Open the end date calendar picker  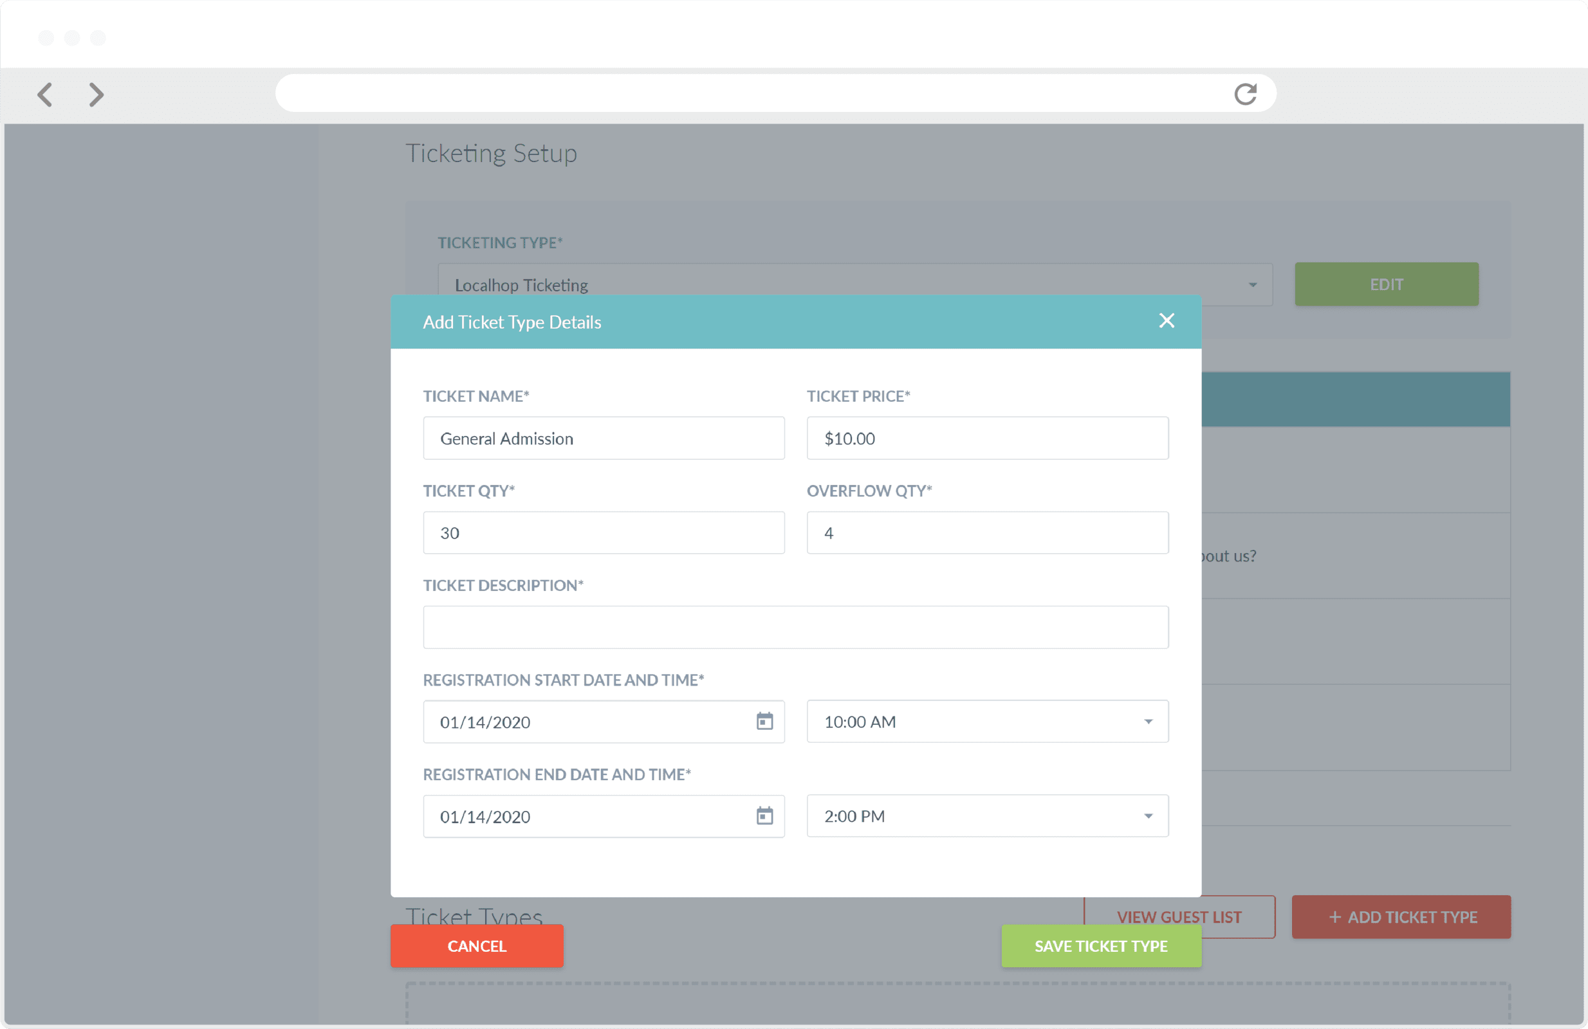764,816
